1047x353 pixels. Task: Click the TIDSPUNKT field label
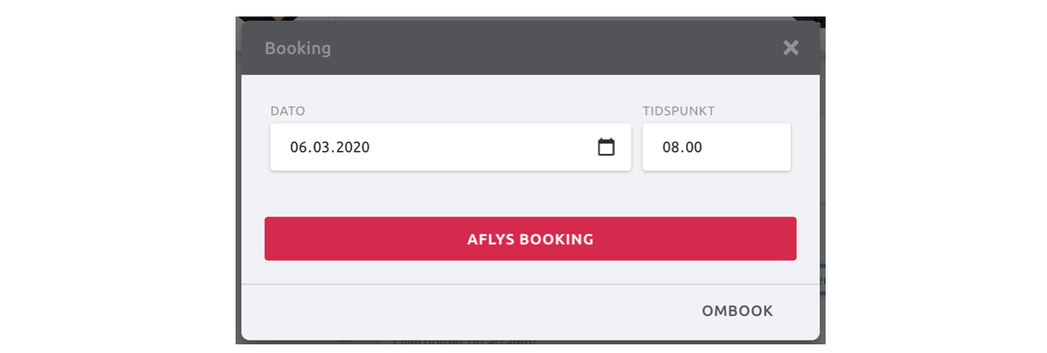(x=678, y=112)
